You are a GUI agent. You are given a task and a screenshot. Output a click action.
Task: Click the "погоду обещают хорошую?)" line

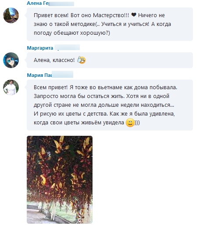[x=72, y=33]
